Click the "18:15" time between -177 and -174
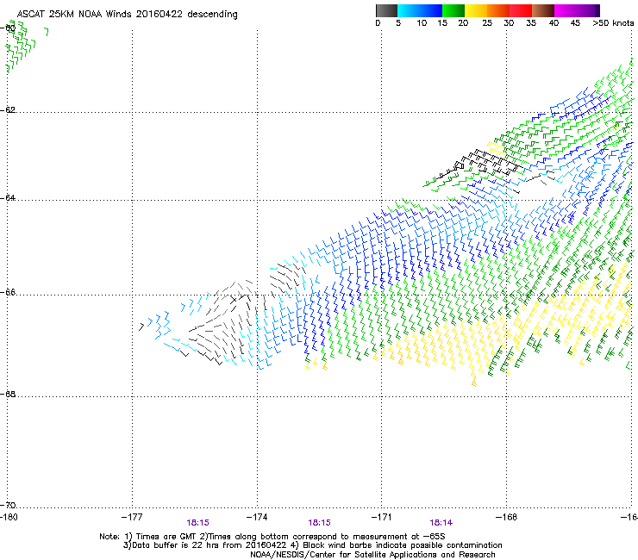 197,523
